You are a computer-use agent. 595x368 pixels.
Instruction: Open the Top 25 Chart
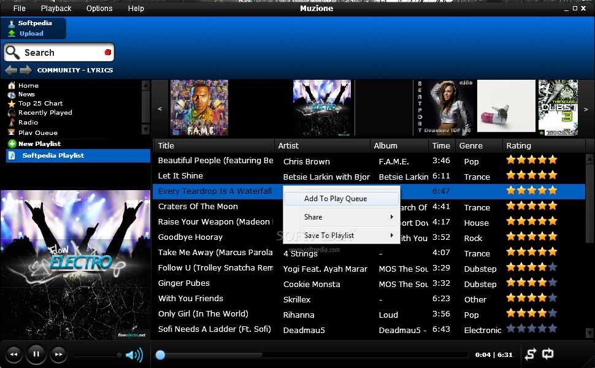point(40,103)
